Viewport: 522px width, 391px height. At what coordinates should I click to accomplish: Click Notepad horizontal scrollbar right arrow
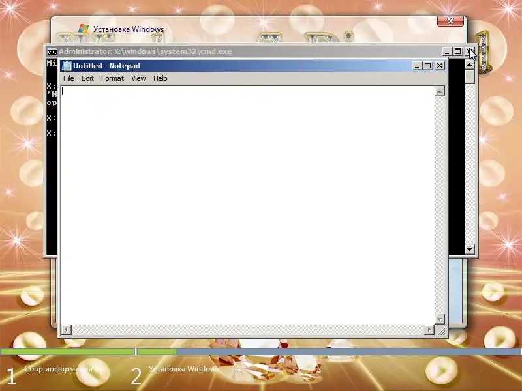coord(429,330)
